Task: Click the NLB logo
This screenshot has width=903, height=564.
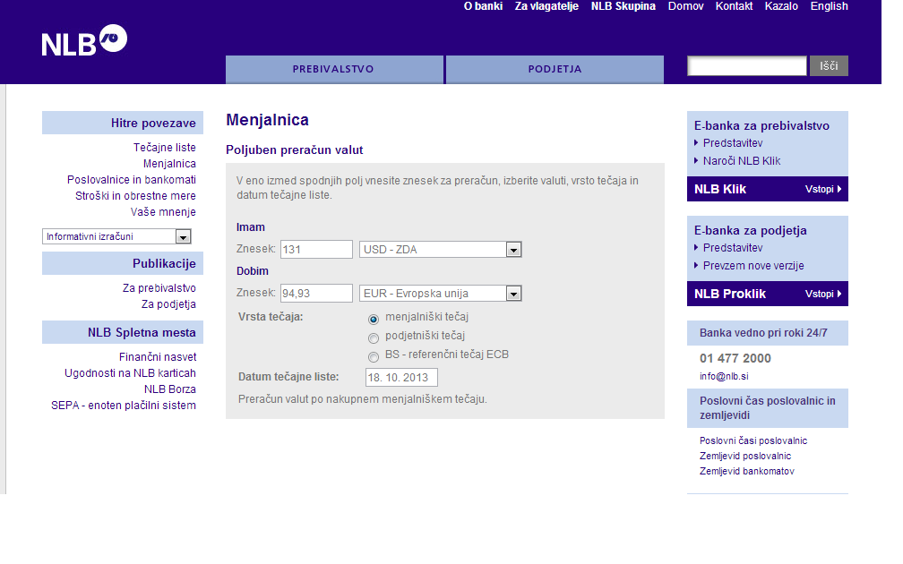Action: (84, 40)
